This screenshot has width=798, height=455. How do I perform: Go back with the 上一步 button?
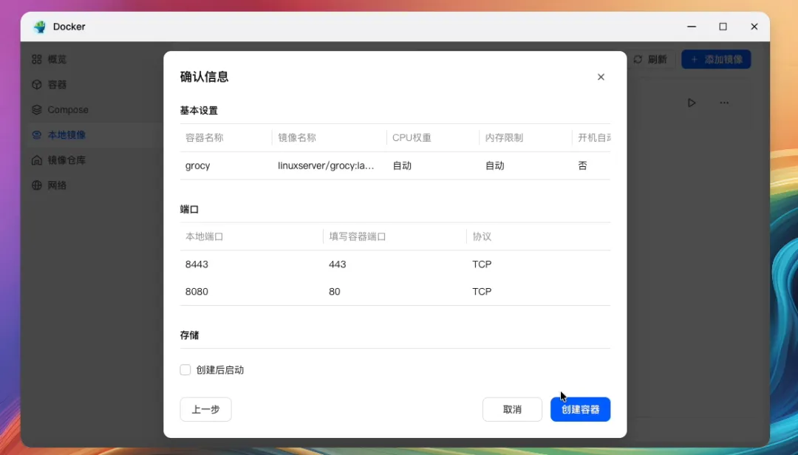tap(205, 409)
